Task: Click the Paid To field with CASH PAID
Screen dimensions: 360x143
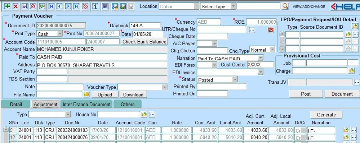Action: tap(102, 57)
